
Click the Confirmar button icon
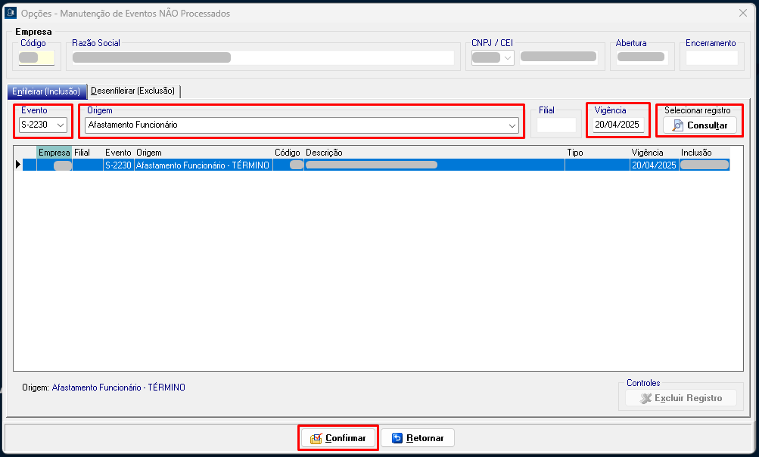point(316,438)
